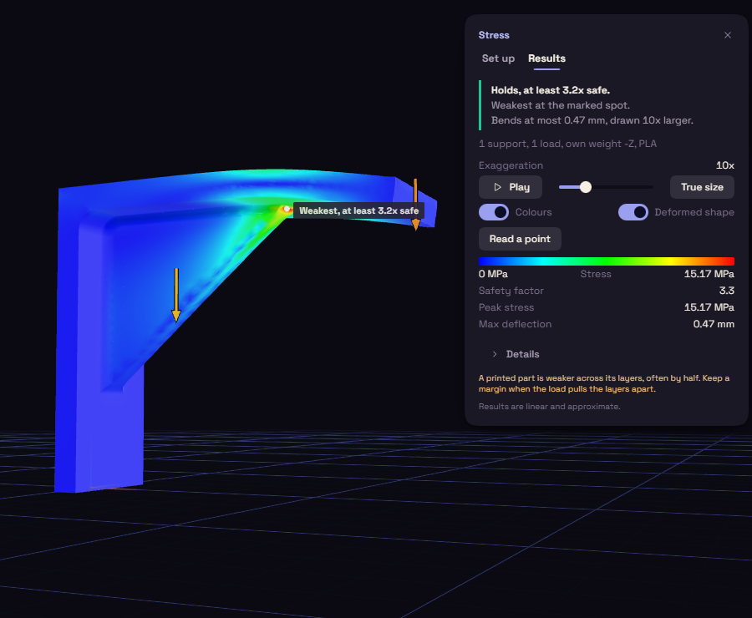Click the printed part layers warning text
The height and width of the screenshot is (618, 752).
point(604,383)
